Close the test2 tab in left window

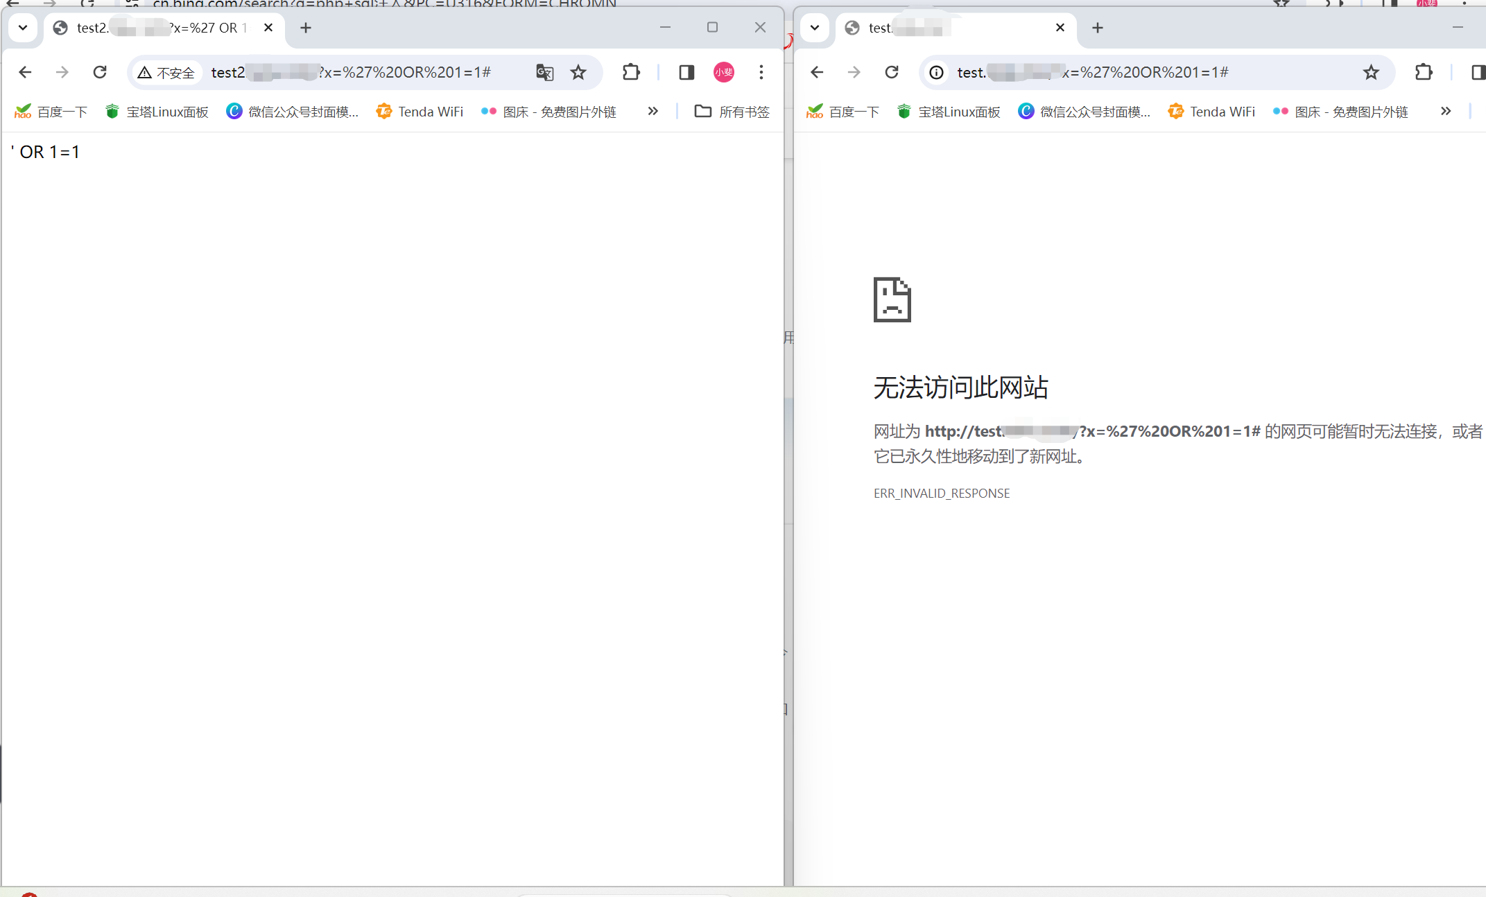click(x=268, y=28)
